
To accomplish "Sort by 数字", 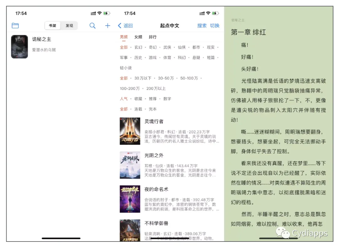I will tap(167, 99).
